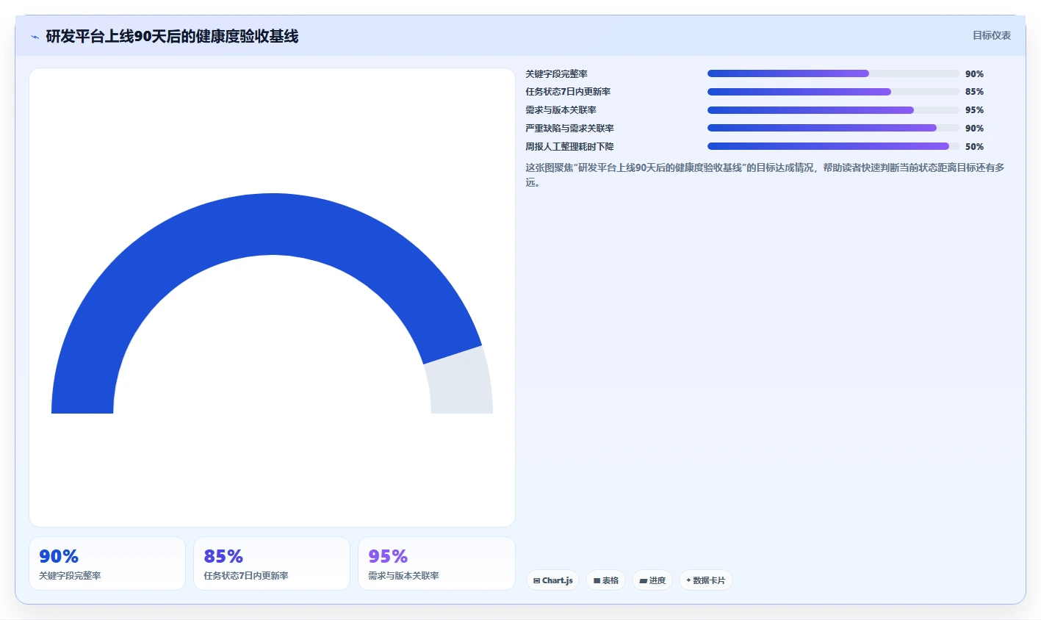Click the 任务状态7日内更新率 progress bar

click(x=833, y=92)
